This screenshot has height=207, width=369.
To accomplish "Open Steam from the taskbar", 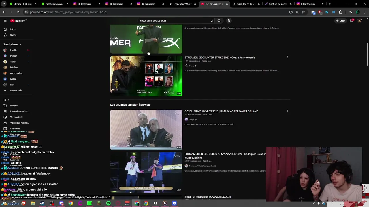I will pyautogui.click(x=42, y=203).
